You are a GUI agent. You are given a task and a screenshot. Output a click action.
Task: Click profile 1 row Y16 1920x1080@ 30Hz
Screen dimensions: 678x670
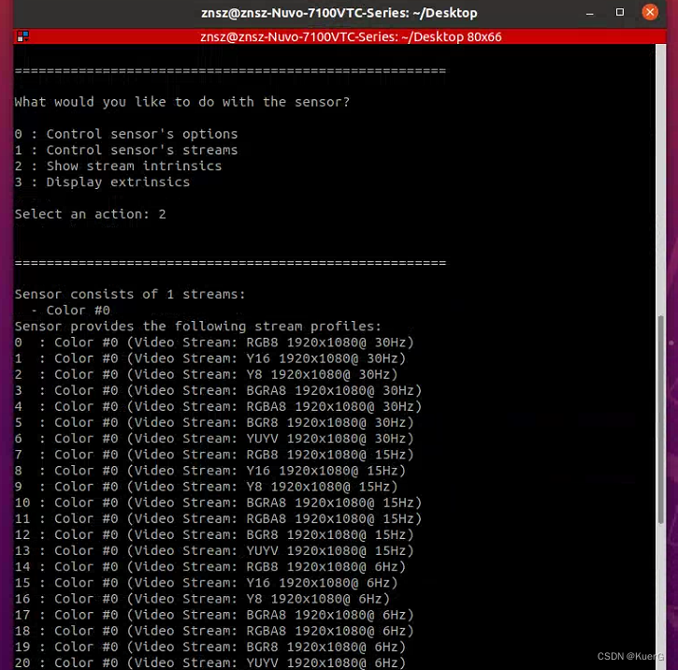(x=210, y=358)
